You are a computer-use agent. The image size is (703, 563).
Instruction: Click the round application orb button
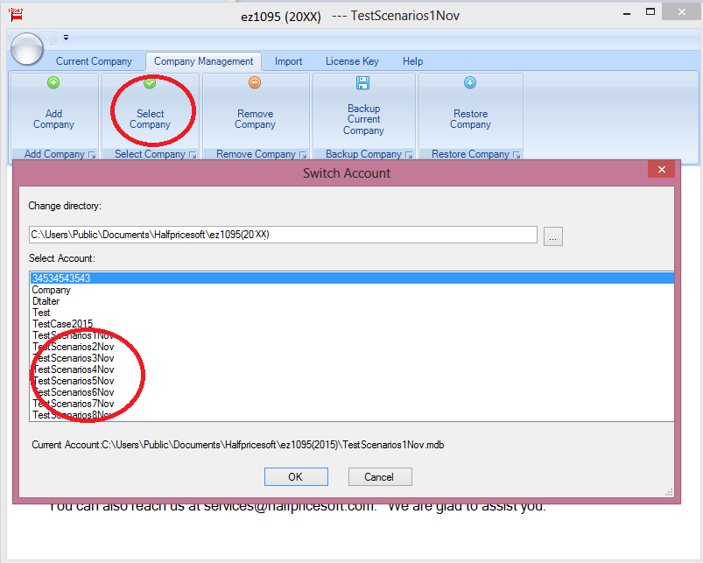28,49
